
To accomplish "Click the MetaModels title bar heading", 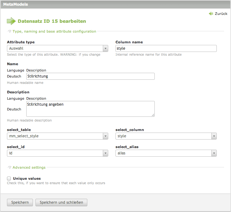I will pos(16,4).
